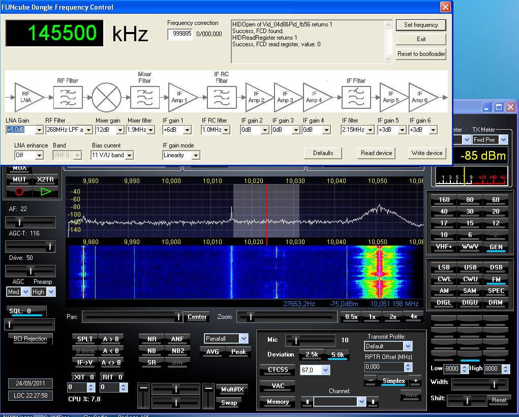Open the CTCSS 67.0 tone dropdown
The width and height of the screenshot is (519, 417).
coord(325,370)
